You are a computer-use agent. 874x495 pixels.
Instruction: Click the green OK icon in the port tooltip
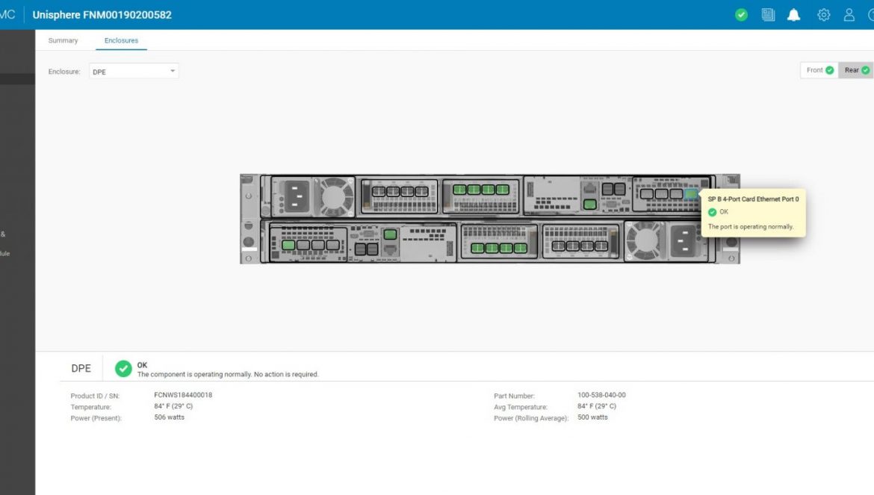coord(712,212)
